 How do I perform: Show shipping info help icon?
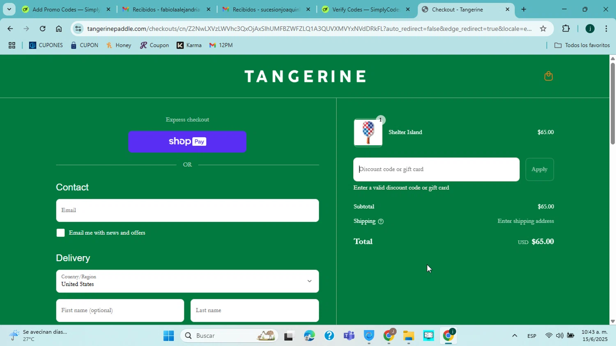click(381, 222)
